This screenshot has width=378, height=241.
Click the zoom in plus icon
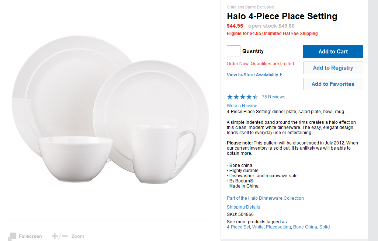click(x=55, y=236)
